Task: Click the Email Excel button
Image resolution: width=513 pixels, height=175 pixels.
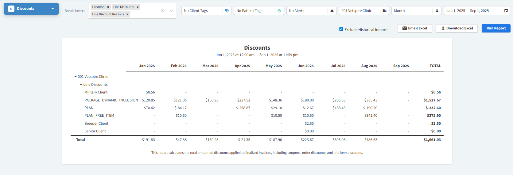Action: point(414,28)
